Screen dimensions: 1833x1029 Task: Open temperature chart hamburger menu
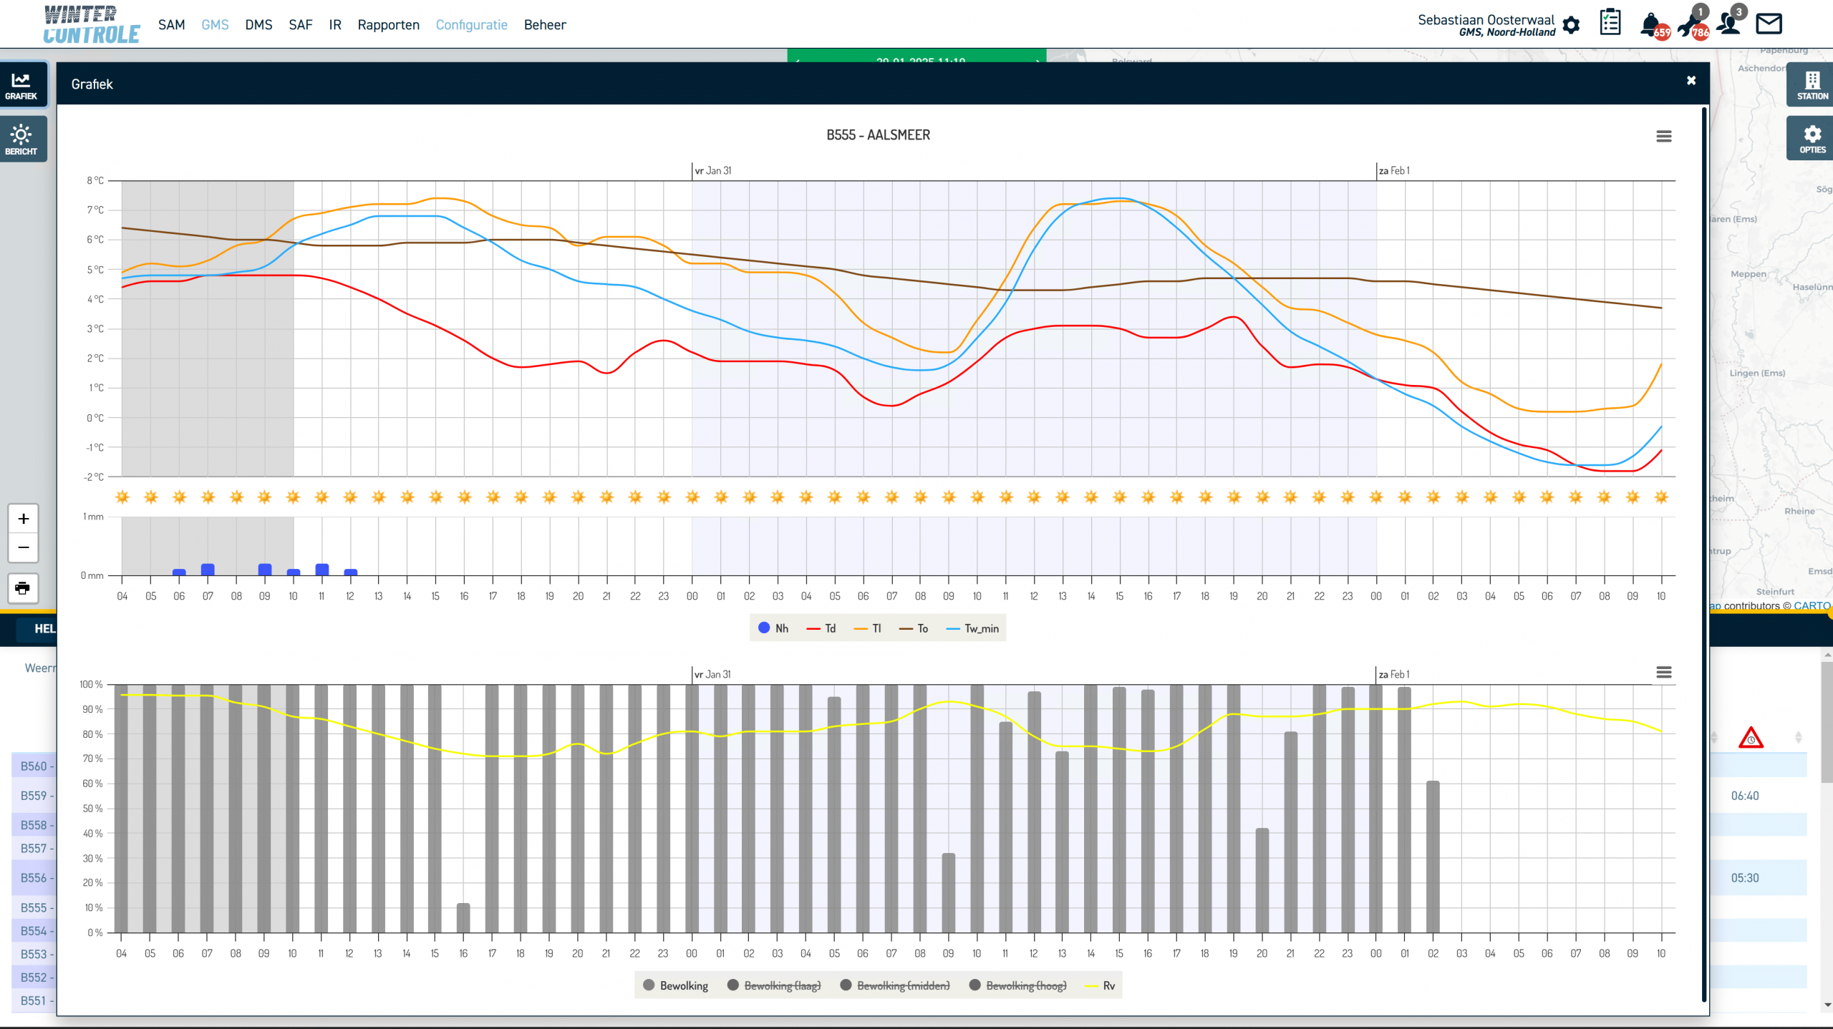[1663, 136]
